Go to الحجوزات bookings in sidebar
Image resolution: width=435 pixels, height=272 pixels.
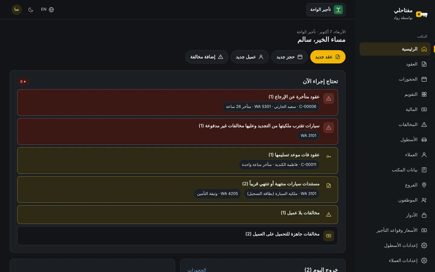[x=395, y=79]
